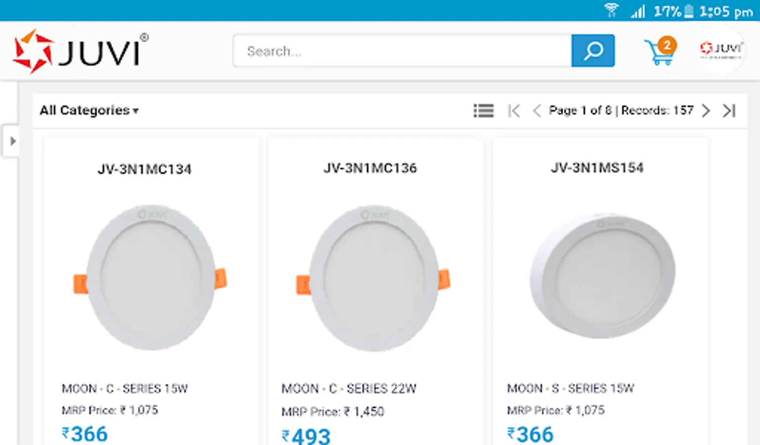The width and height of the screenshot is (760, 445).
Task: Open product title JV-3N1MC136
Action: (x=370, y=168)
